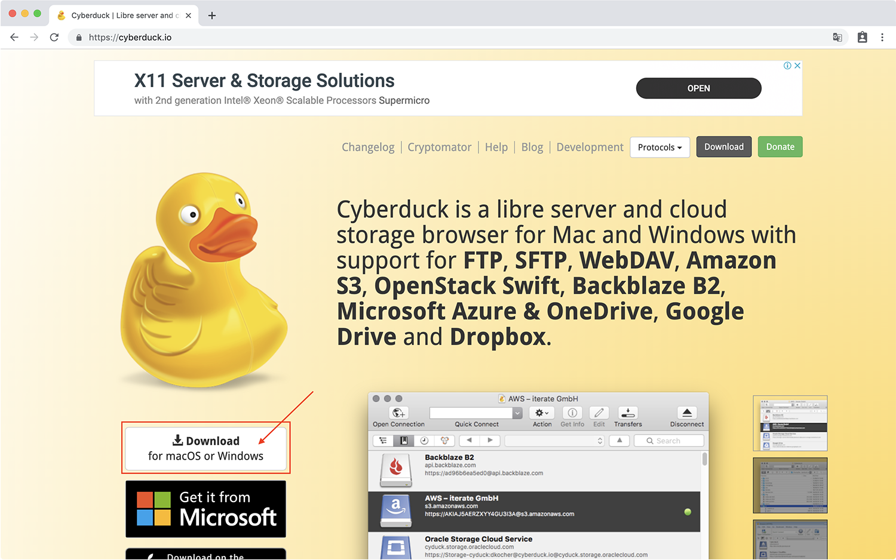The width and height of the screenshot is (896, 560).
Task: Reload the cyberduck.io page
Action: tap(54, 37)
